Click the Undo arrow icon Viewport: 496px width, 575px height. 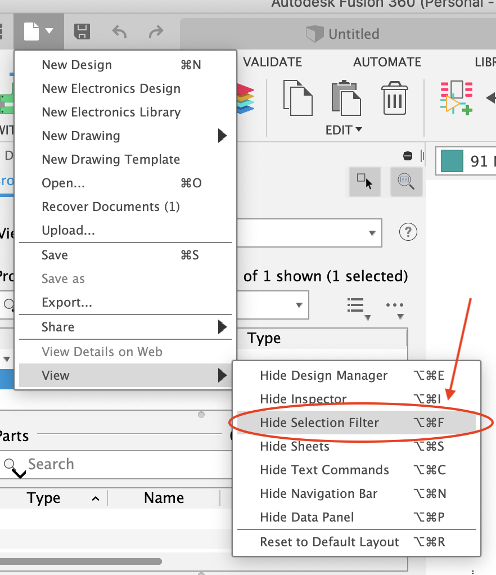119,32
